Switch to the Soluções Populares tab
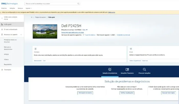The width and height of the screenshot is (179, 104). pyautogui.click(x=127, y=71)
